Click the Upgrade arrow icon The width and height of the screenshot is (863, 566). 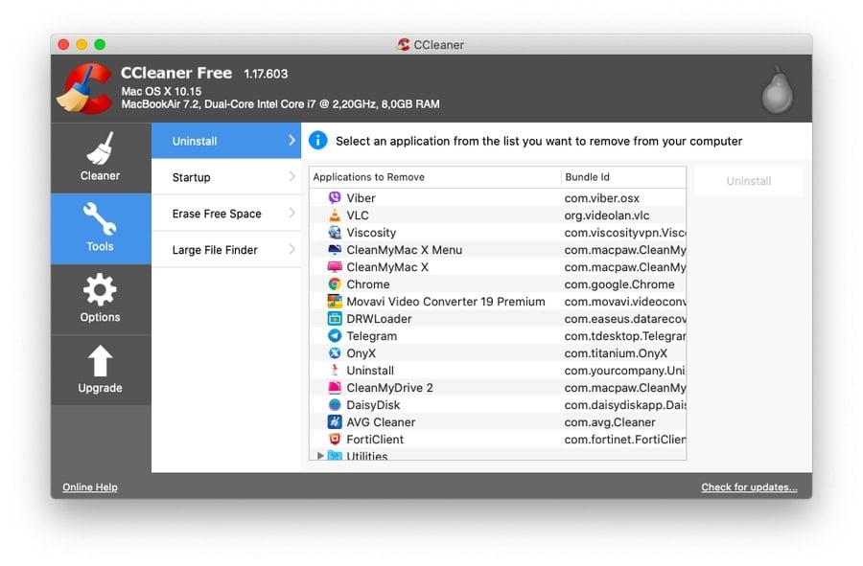click(100, 361)
